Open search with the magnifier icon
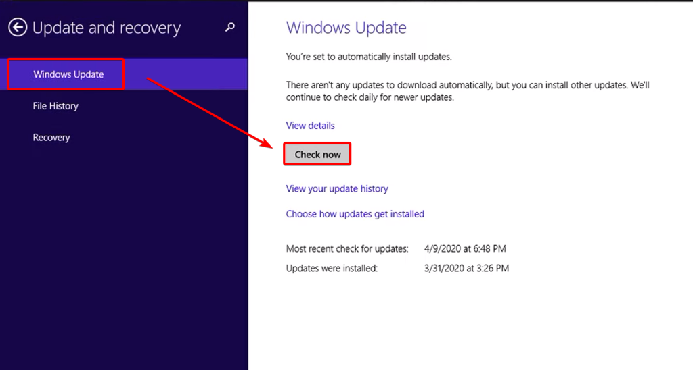This screenshot has width=693, height=370. [230, 27]
